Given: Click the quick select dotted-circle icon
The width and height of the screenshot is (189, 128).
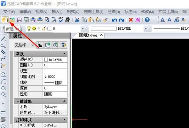Looking at the screenshot, I should 56,45.
